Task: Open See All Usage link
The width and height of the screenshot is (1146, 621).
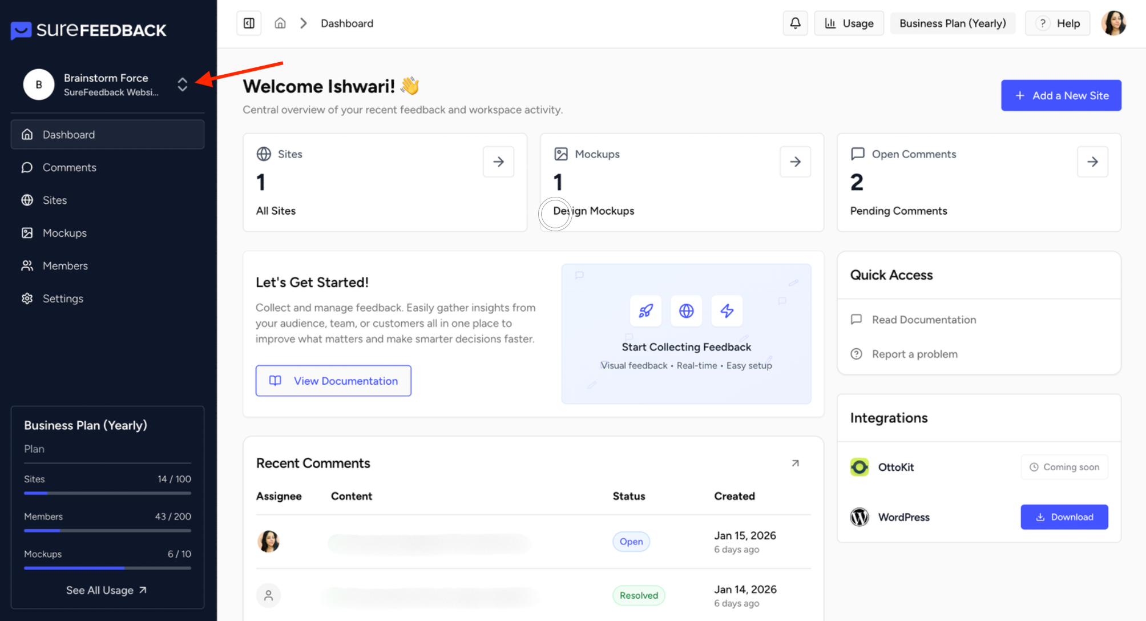Action: click(x=107, y=590)
